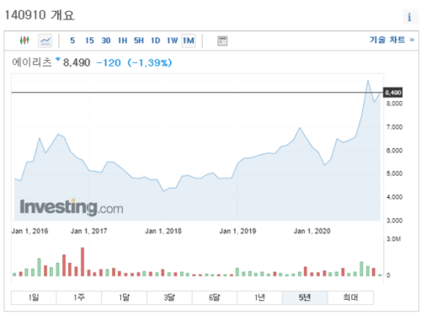Set interval to 30 minutes
The width and height of the screenshot is (421, 315).
(x=106, y=40)
